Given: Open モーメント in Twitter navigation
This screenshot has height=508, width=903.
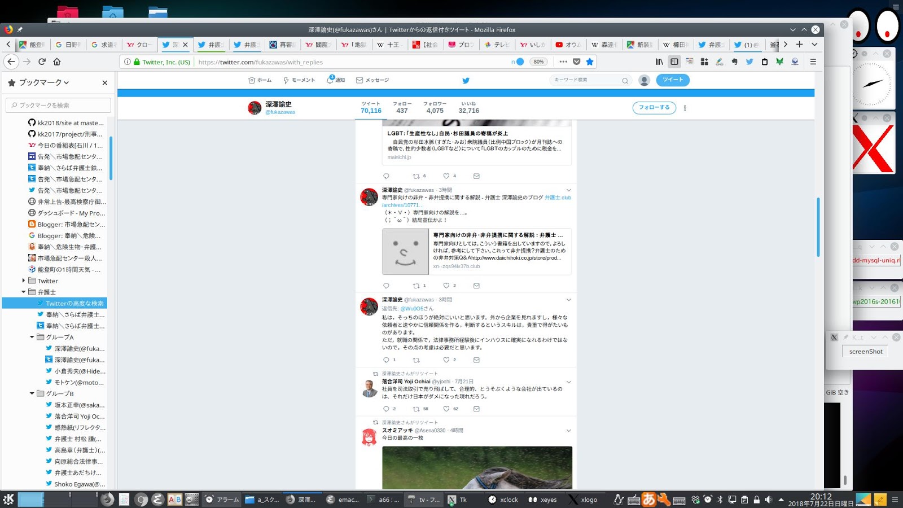Looking at the screenshot, I should [x=299, y=80].
